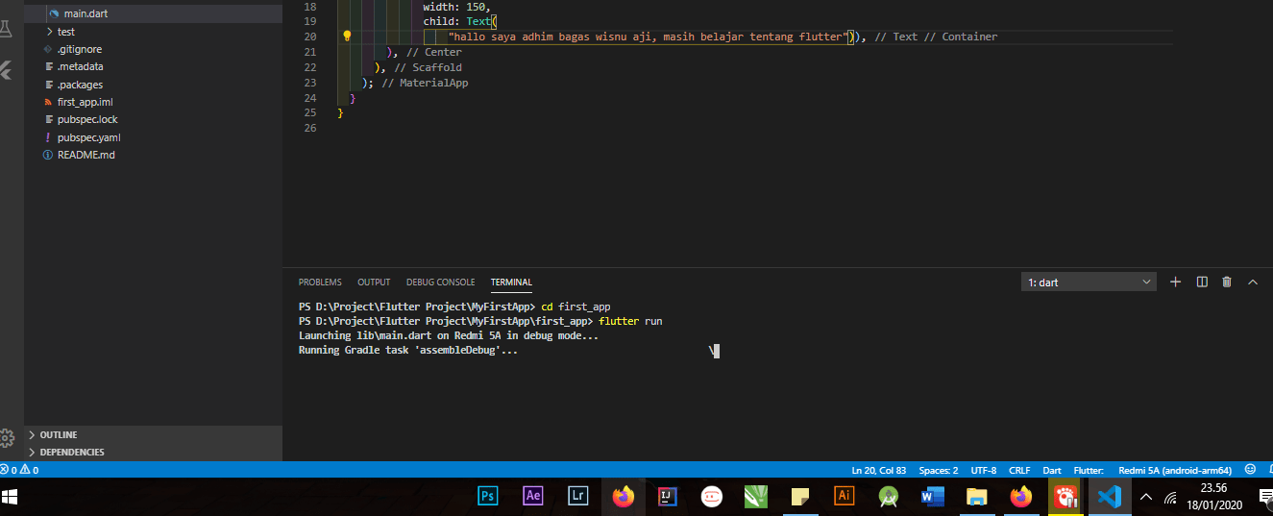Screen dimensions: 1273x516
Task: Expand the OUTLINE section
Action: click(x=59, y=434)
